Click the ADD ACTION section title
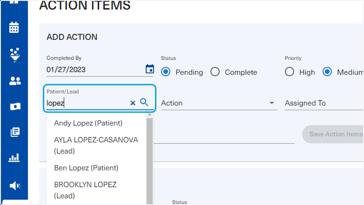The image size is (364, 205). pyautogui.click(x=72, y=37)
